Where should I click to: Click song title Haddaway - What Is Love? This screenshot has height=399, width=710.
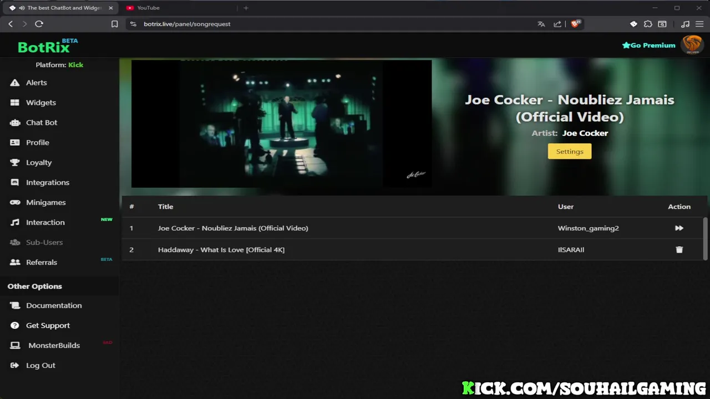click(x=221, y=249)
